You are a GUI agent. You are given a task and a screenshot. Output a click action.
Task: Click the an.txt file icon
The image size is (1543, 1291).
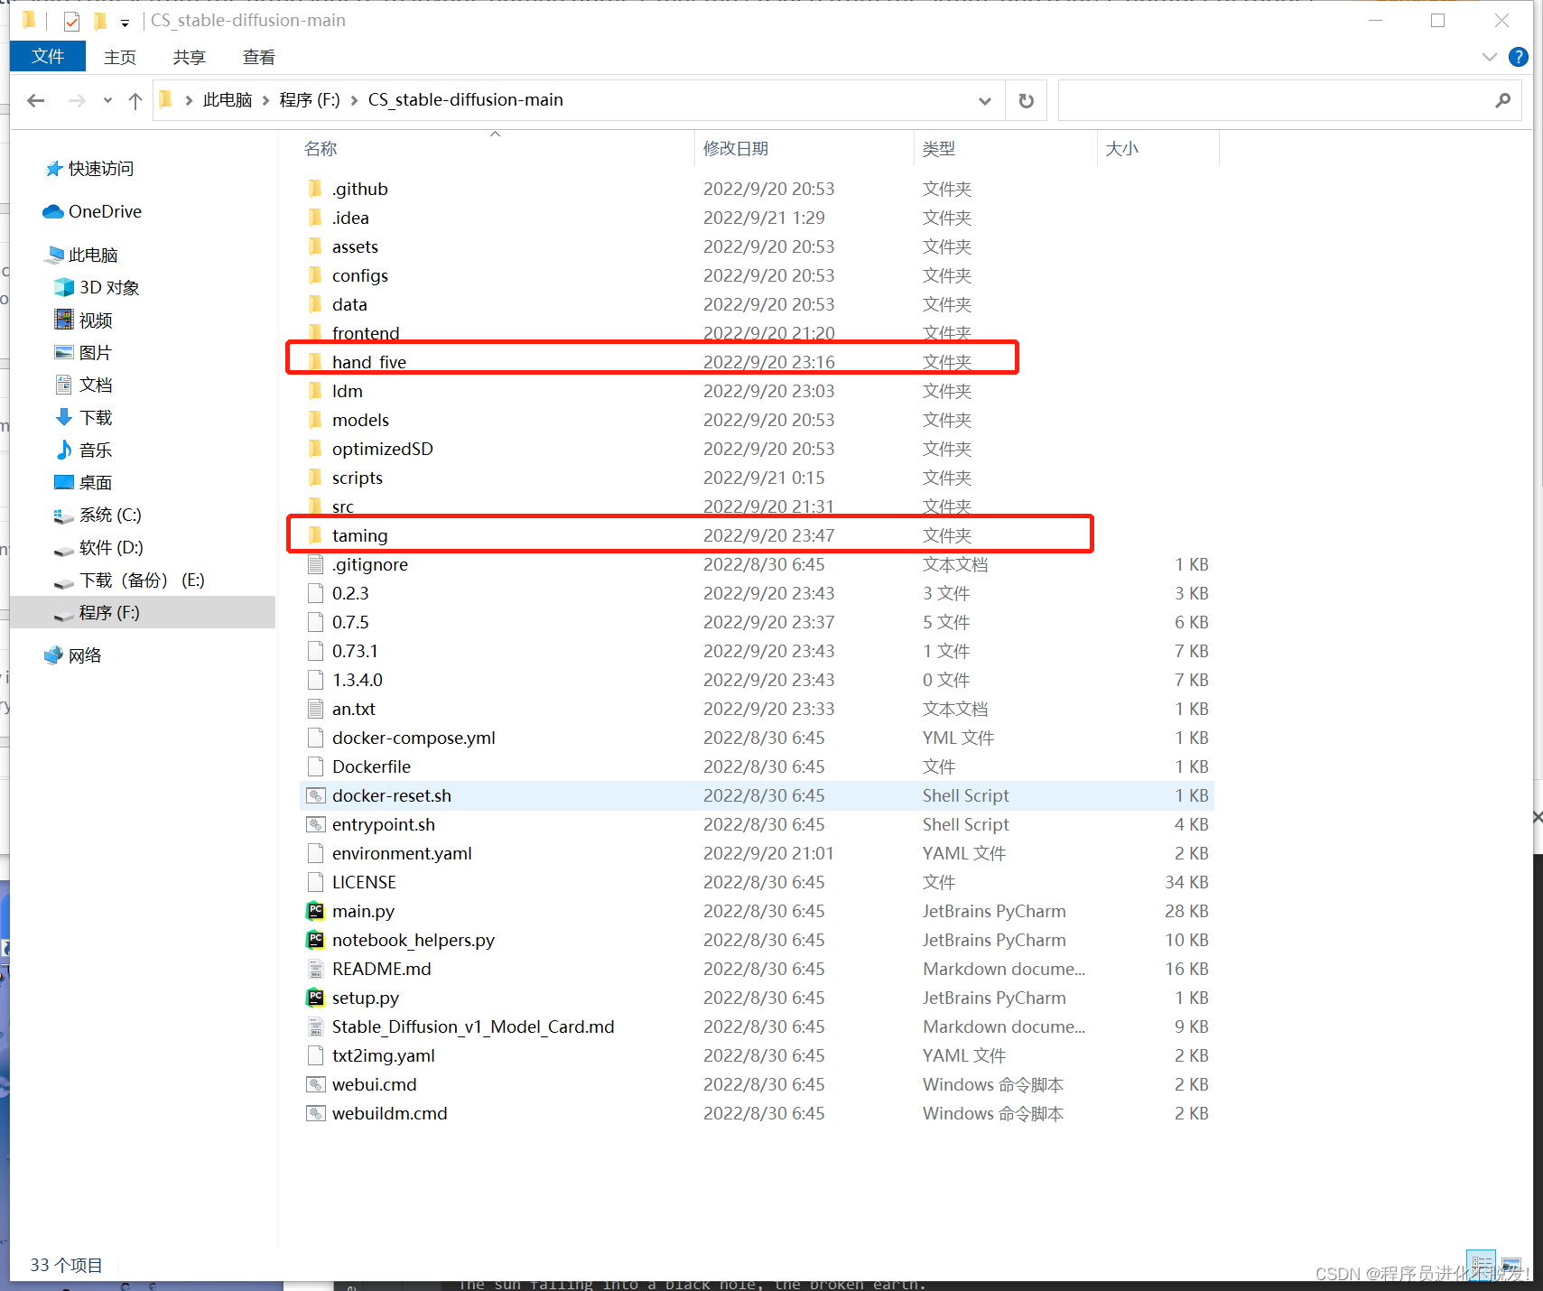pos(315,709)
